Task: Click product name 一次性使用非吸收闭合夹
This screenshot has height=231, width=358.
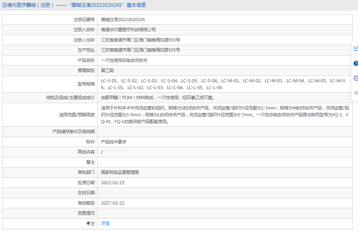Action: pos(124,60)
